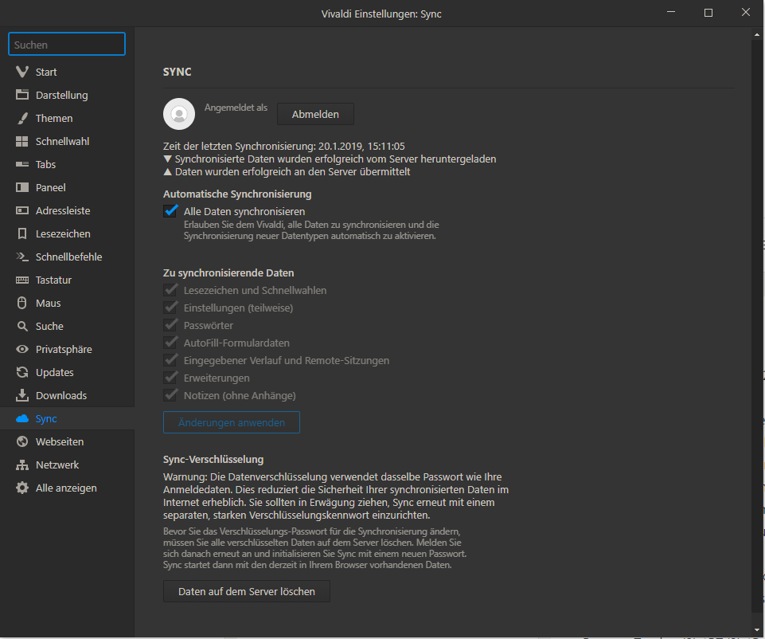Toggle Lesezeichen und Schnellwahlen checkbox

(x=170, y=290)
